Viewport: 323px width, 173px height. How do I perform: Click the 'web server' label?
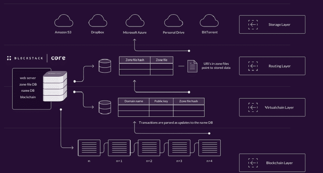point(28,78)
